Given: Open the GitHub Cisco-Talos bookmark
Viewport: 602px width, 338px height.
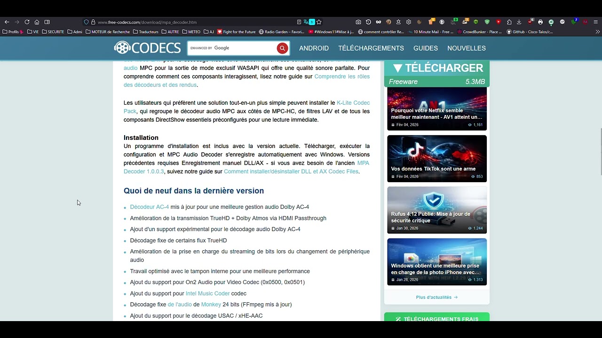Looking at the screenshot, I should 530,32.
